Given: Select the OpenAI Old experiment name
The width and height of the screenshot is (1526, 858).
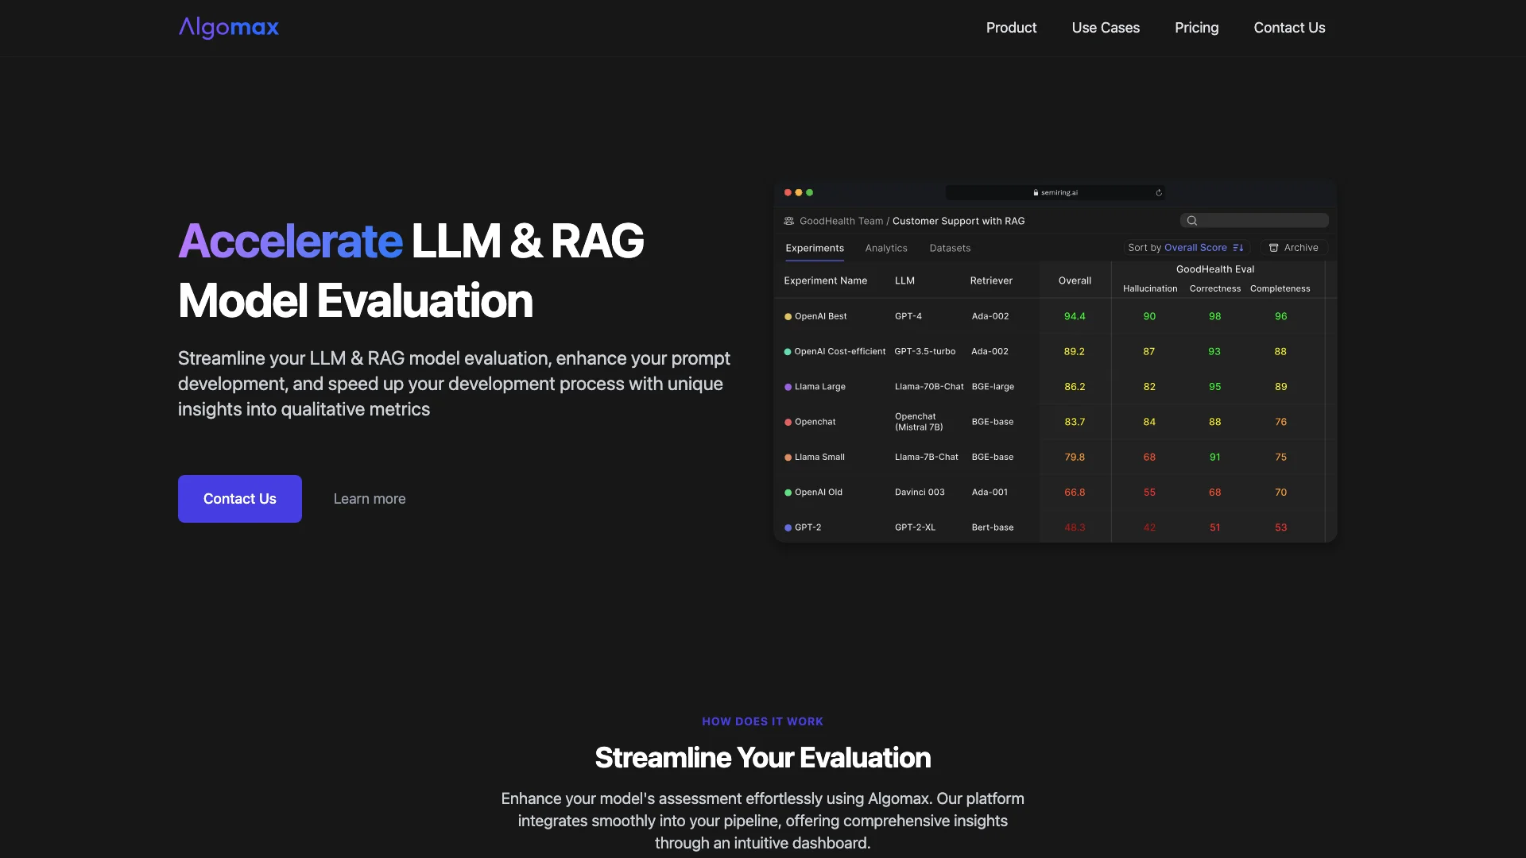Looking at the screenshot, I should [x=819, y=492].
